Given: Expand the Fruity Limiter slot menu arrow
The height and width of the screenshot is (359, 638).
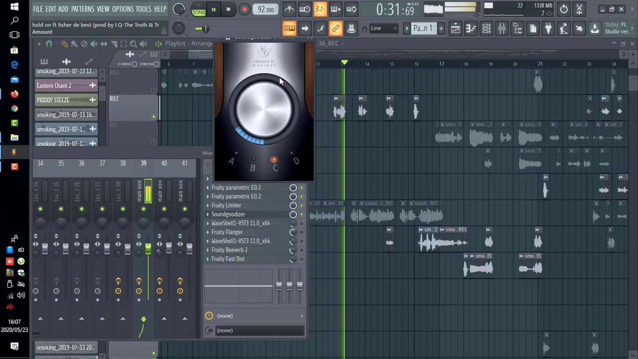Looking at the screenshot, I should pos(208,205).
